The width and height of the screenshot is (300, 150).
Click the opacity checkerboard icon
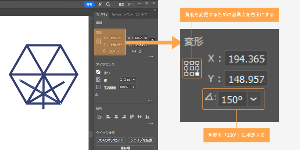tap(98, 87)
